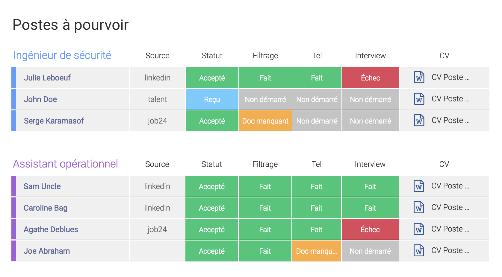Click linkedin source for Caroline Bag

(157, 208)
